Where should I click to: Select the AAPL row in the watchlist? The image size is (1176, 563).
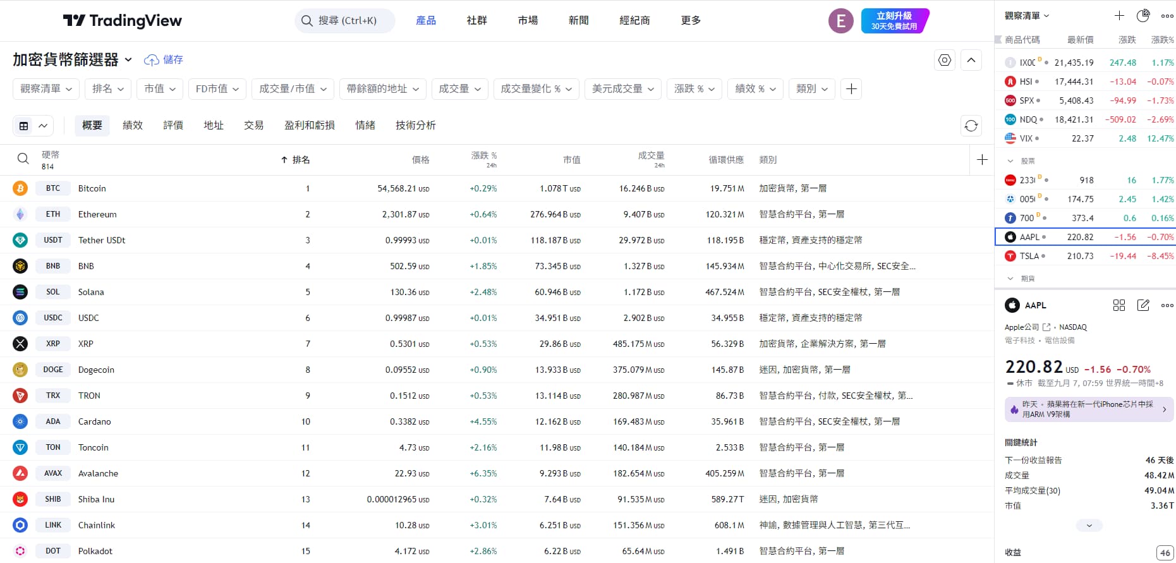(1085, 237)
